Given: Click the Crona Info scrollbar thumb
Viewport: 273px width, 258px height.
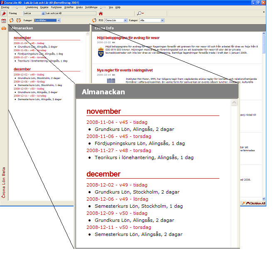Looking at the screenshot, I should point(264,44).
